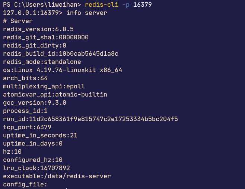245x189 pixels.
Task: Click the # Server section header
Action: tap(18, 21)
